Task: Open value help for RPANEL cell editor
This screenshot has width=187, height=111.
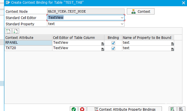Action: [x=102, y=44]
